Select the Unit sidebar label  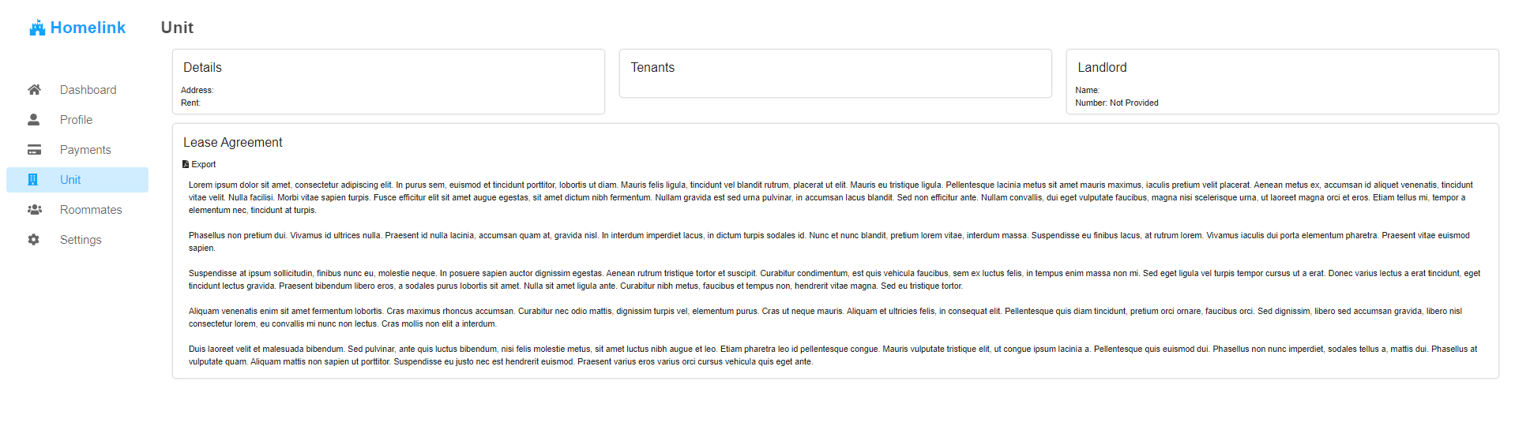coord(70,180)
